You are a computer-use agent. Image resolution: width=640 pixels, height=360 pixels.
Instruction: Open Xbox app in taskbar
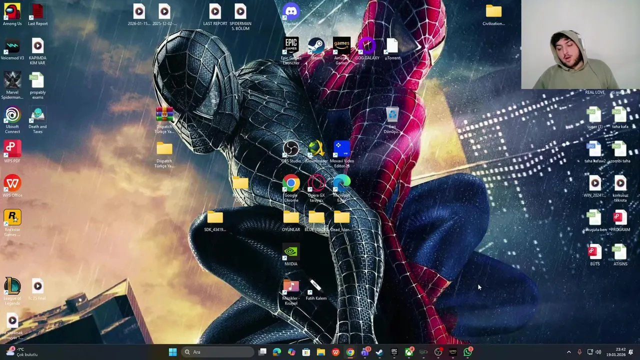coord(409,352)
